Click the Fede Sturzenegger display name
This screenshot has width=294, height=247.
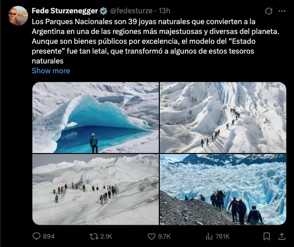click(65, 11)
